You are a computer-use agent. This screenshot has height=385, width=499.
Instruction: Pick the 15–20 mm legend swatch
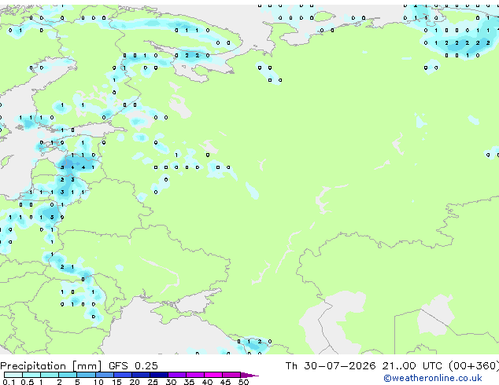click(x=123, y=375)
